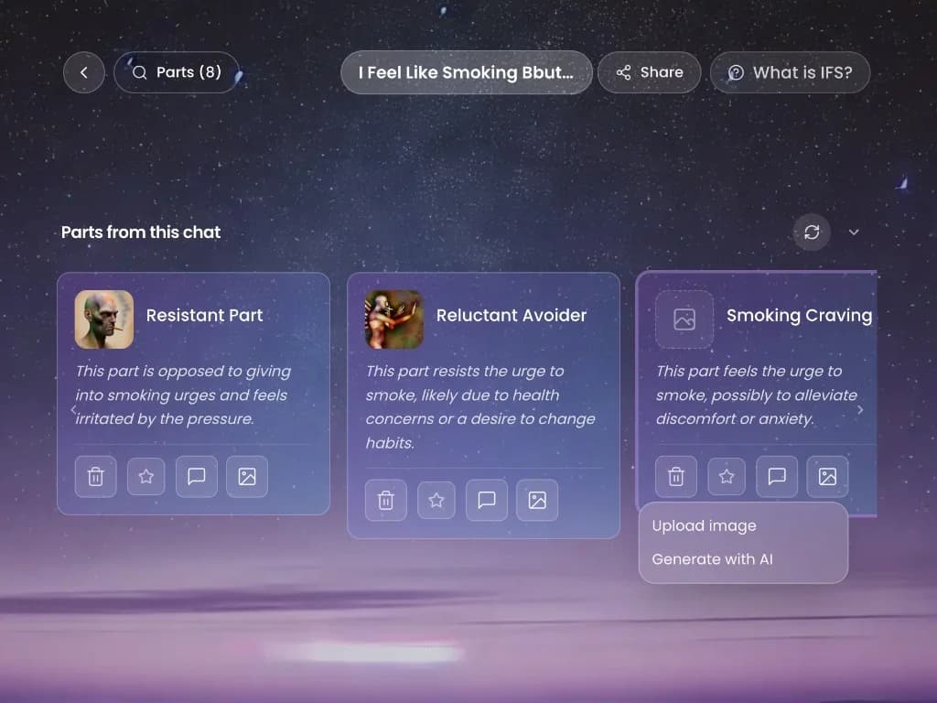Viewport: 937px width, 703px height.
Task: Open the Parts search
Action: [176, 72]
